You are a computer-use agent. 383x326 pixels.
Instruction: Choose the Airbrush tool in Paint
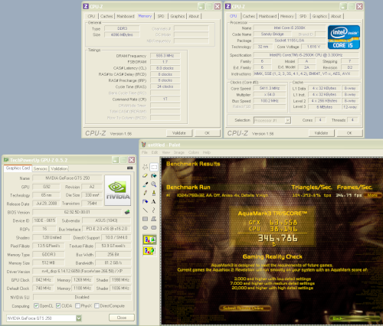(146, 202)
